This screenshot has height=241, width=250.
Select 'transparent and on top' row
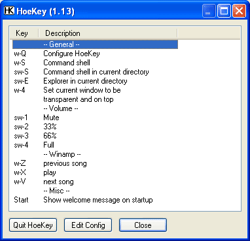click(x=96, y=99)
